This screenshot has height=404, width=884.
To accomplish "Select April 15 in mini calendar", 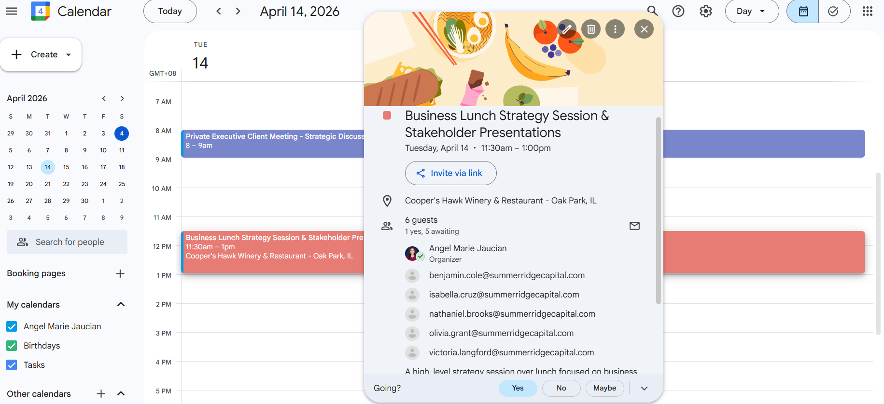I will [x=66, y=167].
